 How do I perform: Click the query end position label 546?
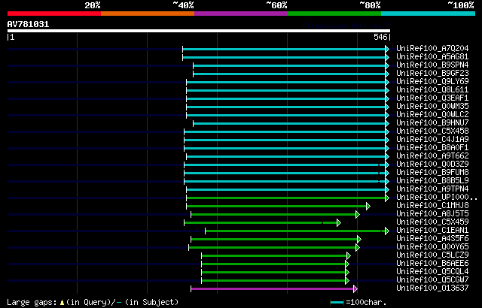[380, 37]
